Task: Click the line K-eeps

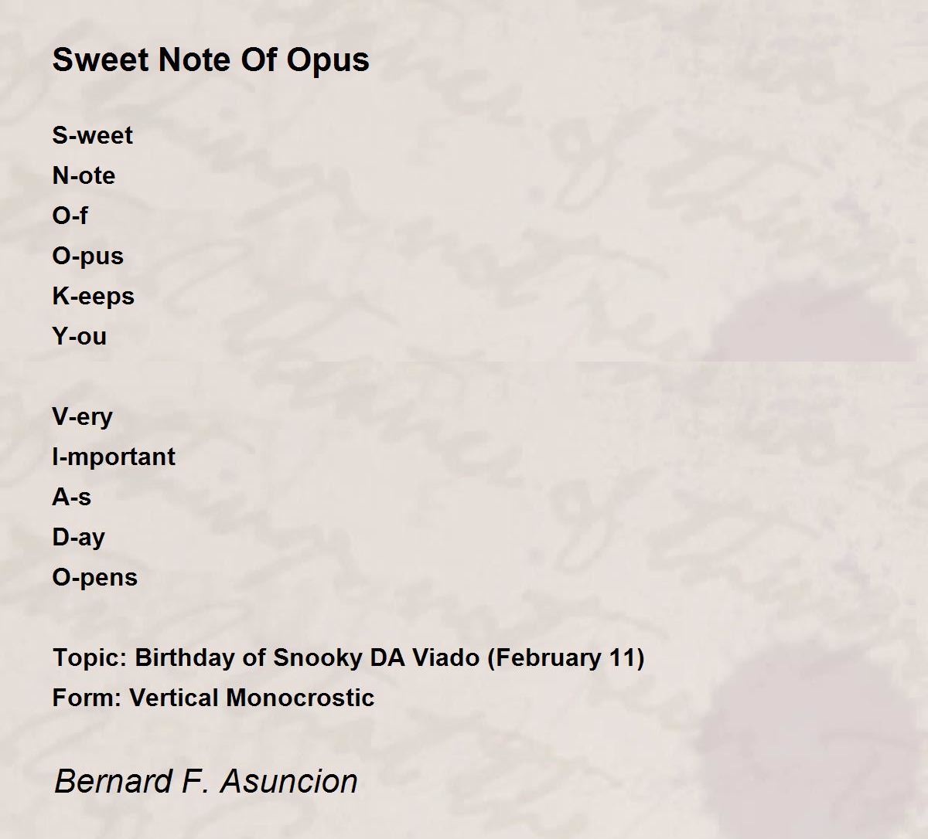Action: pyautogui.click(x=93, y=297)
